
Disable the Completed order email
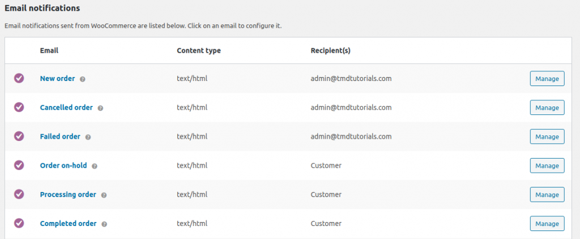point(19,223)
